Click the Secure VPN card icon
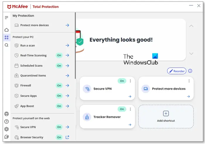The height and width of the screenshot is (144, 205). pyautogui.click(x=87, y=89)
